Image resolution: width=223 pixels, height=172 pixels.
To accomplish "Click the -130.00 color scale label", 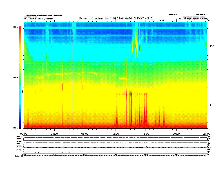I will [15, 27].
